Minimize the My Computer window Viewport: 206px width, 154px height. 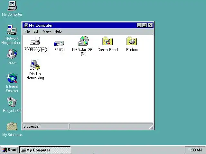tap(139, 25)
